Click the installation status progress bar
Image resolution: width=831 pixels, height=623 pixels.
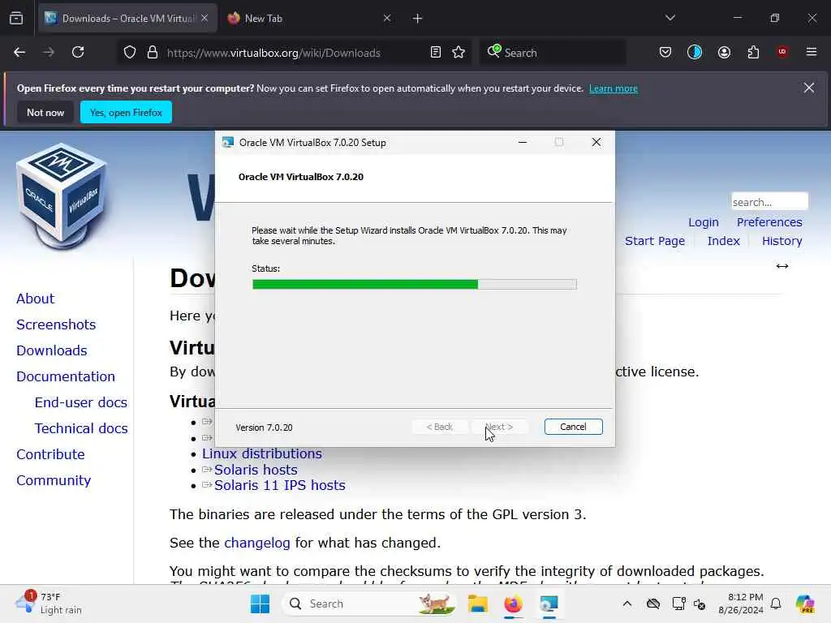click(x=415, y=285)
